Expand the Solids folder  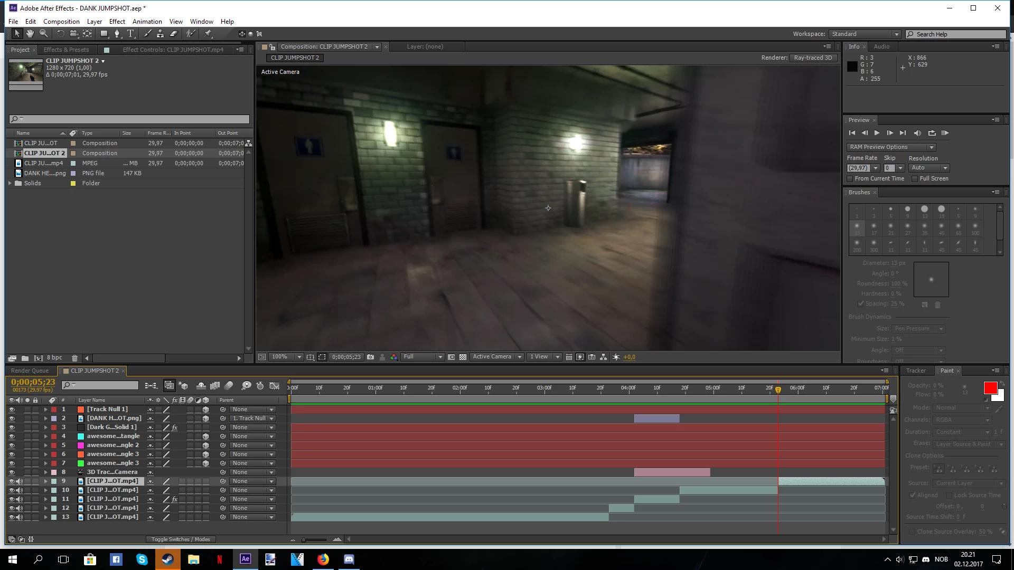(x=10, y=183)
